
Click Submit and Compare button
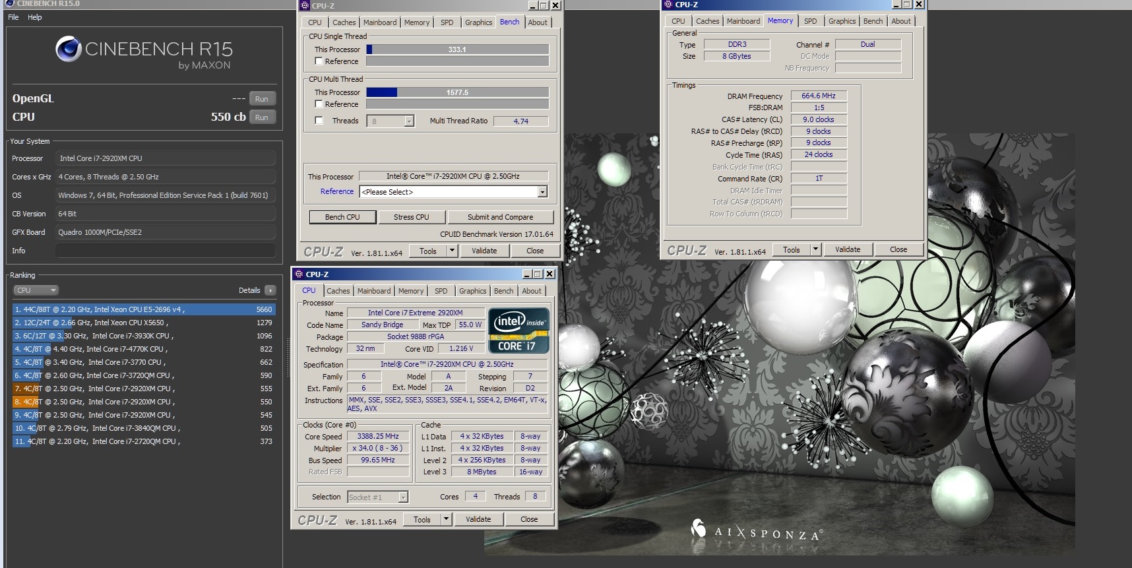(500, 217)
